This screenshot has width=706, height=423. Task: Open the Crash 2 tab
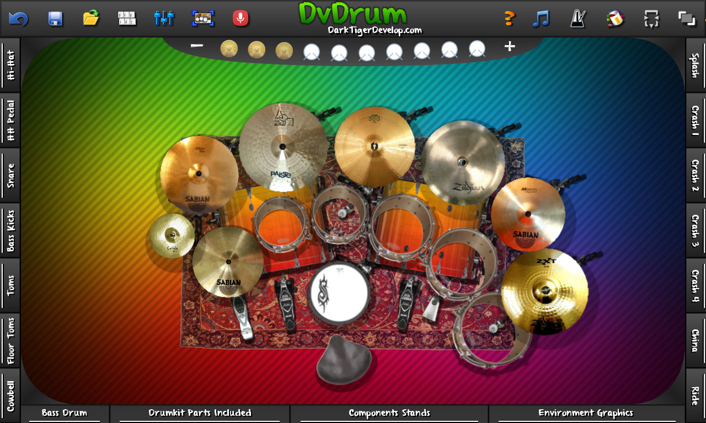pos(696,175)
